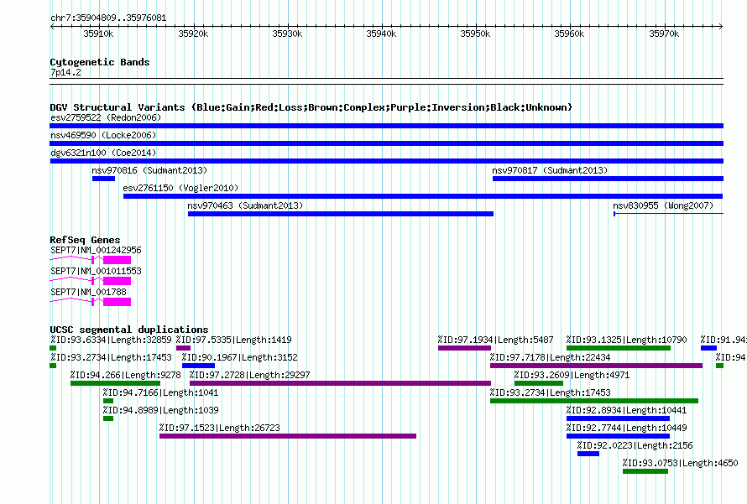Click the chr7:35904809..35976081 coordinates label
The width and height of the screenshot is (747, 504).
coord(108,18)
